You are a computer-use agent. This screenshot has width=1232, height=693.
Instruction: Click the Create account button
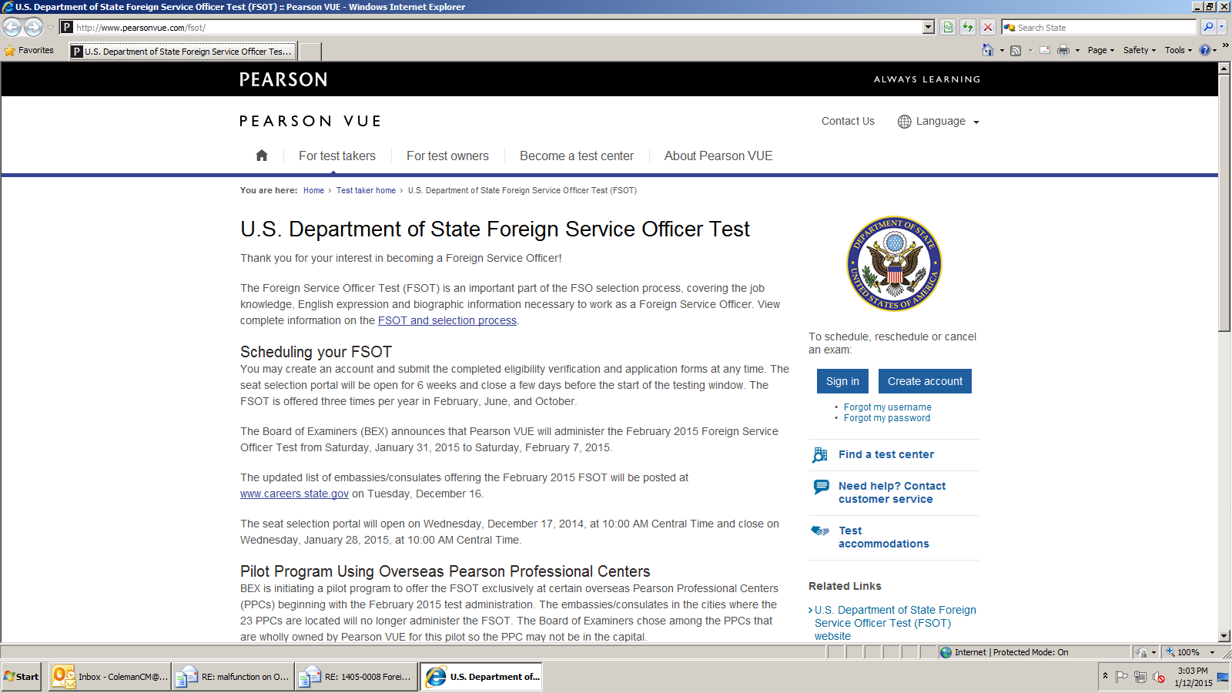pos(925,381)
